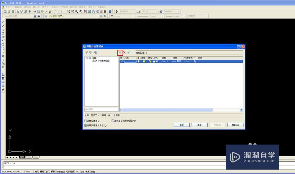This screenshot has height=174, width=295.
Task: Switch to the 模型 layout tab
Action: [22, 157]
